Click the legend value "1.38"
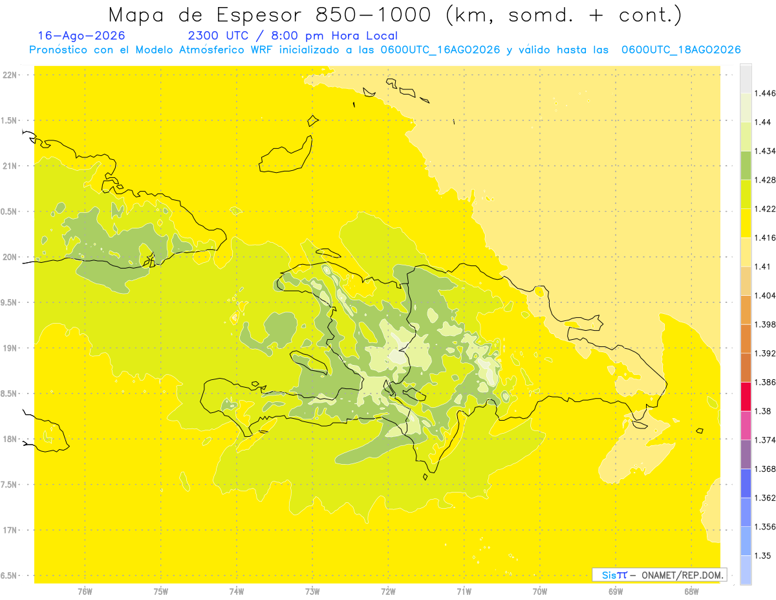Viewport: 776px width, 600px height. point(762,411)
